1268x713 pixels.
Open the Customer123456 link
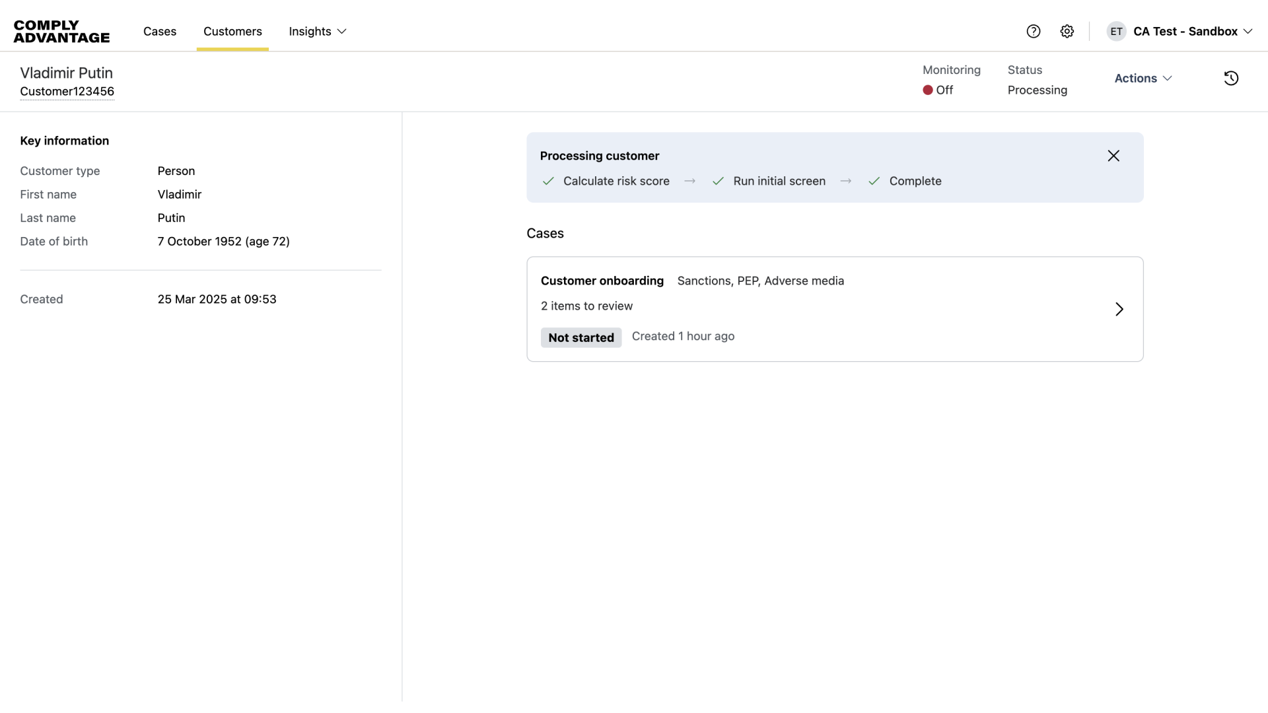68,91
